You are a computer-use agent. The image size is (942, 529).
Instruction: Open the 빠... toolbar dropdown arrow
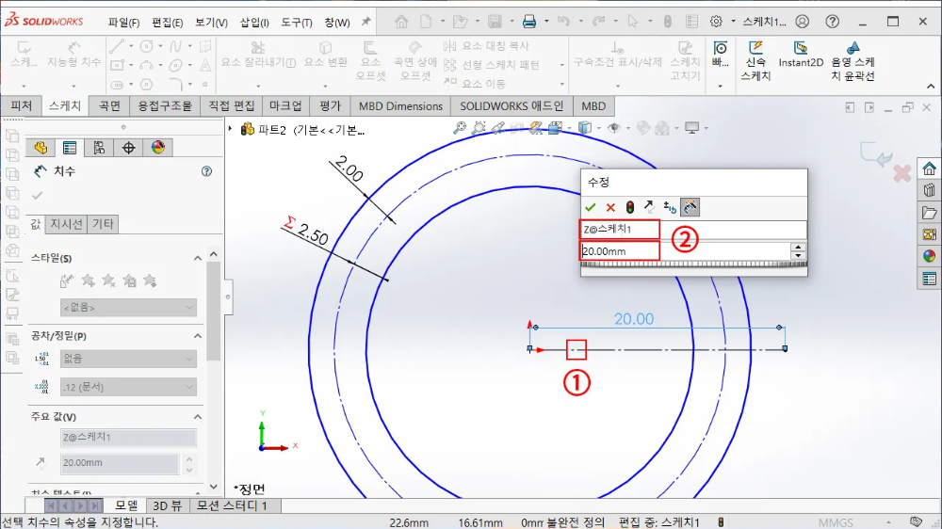(x=720, y=87)
